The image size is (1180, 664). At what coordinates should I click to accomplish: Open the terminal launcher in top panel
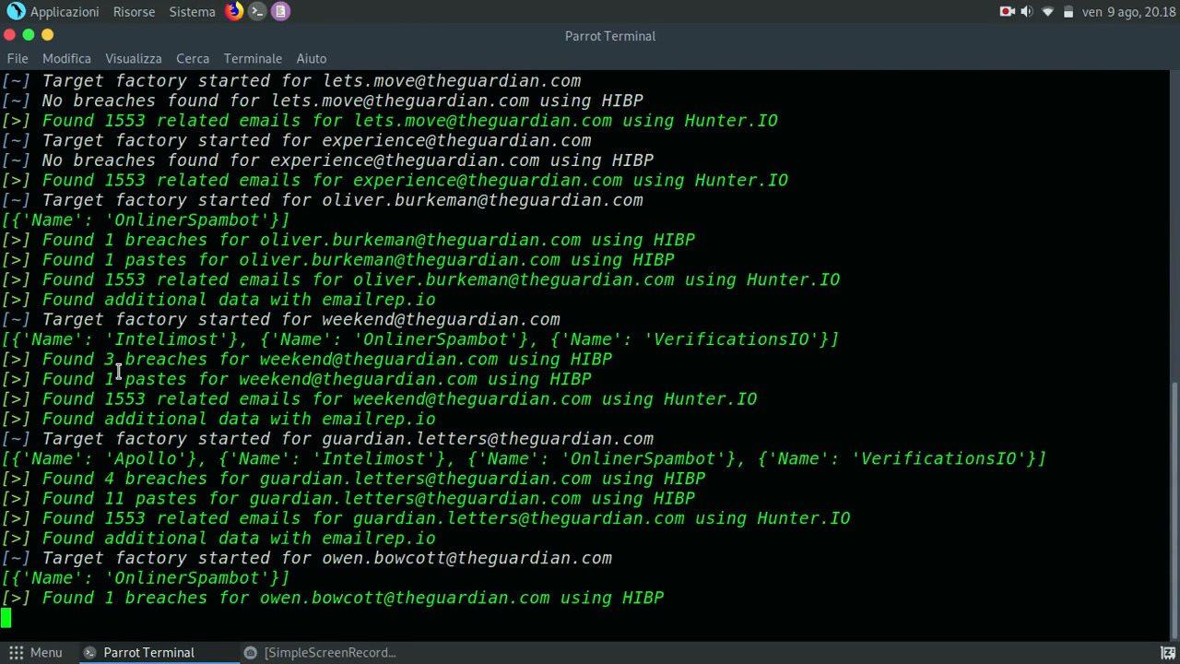(257, 11)
